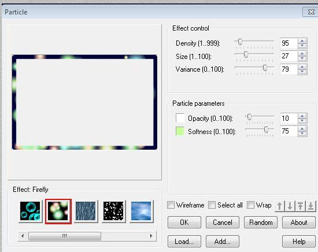Enable the Wireframe checkbox

coord(171,205)
